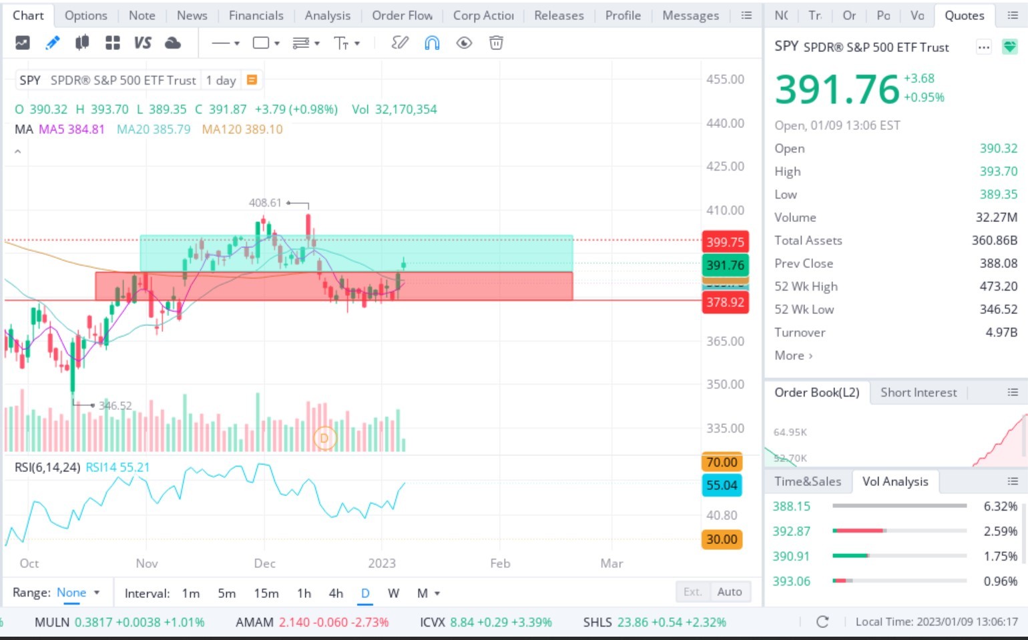The width and height of the screenshot is (1028, 640).
Task: Set interval to 4h
Action: click(x=336, y=593)
